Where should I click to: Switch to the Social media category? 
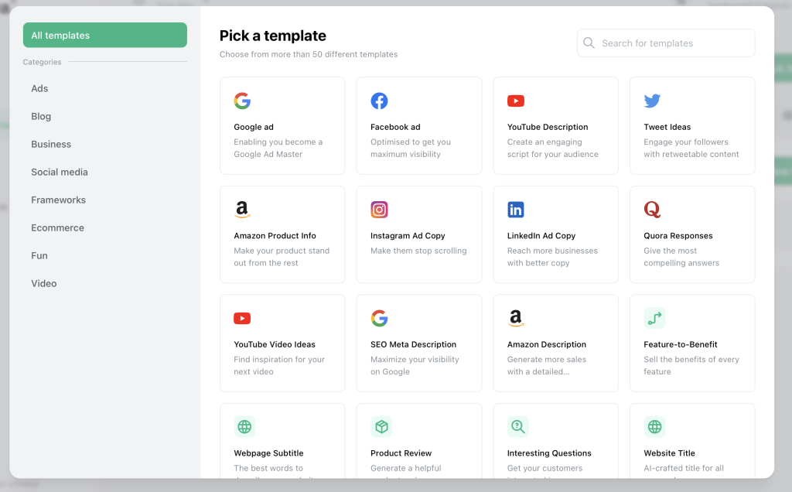[x=60, y=172]
